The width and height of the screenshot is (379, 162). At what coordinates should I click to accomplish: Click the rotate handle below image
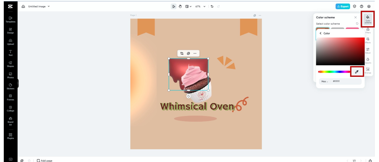click(188, 96)
